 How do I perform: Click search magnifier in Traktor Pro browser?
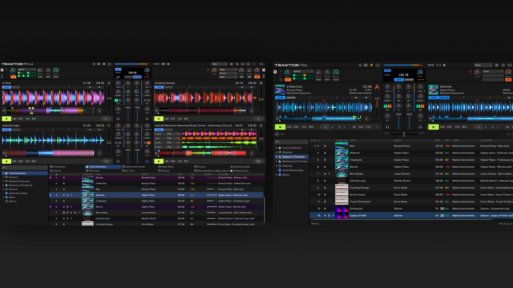(x=3, y=168)
